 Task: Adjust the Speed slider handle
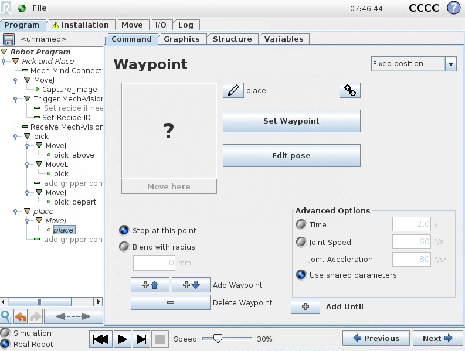[x=218, y=339]
